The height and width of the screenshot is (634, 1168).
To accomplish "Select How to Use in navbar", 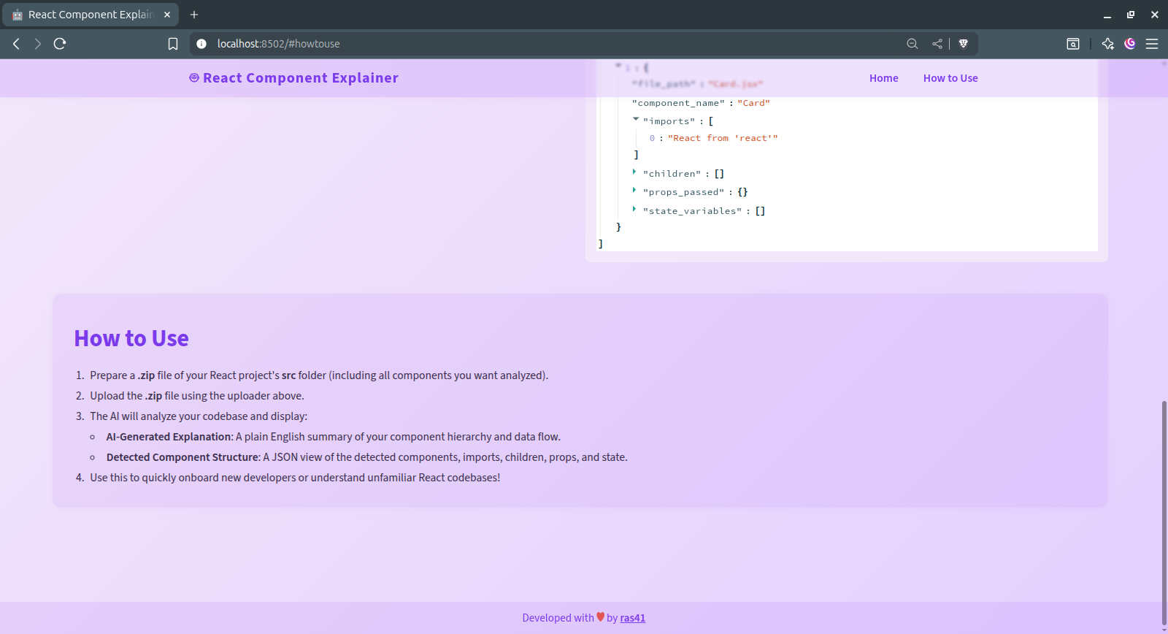I will pyautogui.click(x=950, y=78).
